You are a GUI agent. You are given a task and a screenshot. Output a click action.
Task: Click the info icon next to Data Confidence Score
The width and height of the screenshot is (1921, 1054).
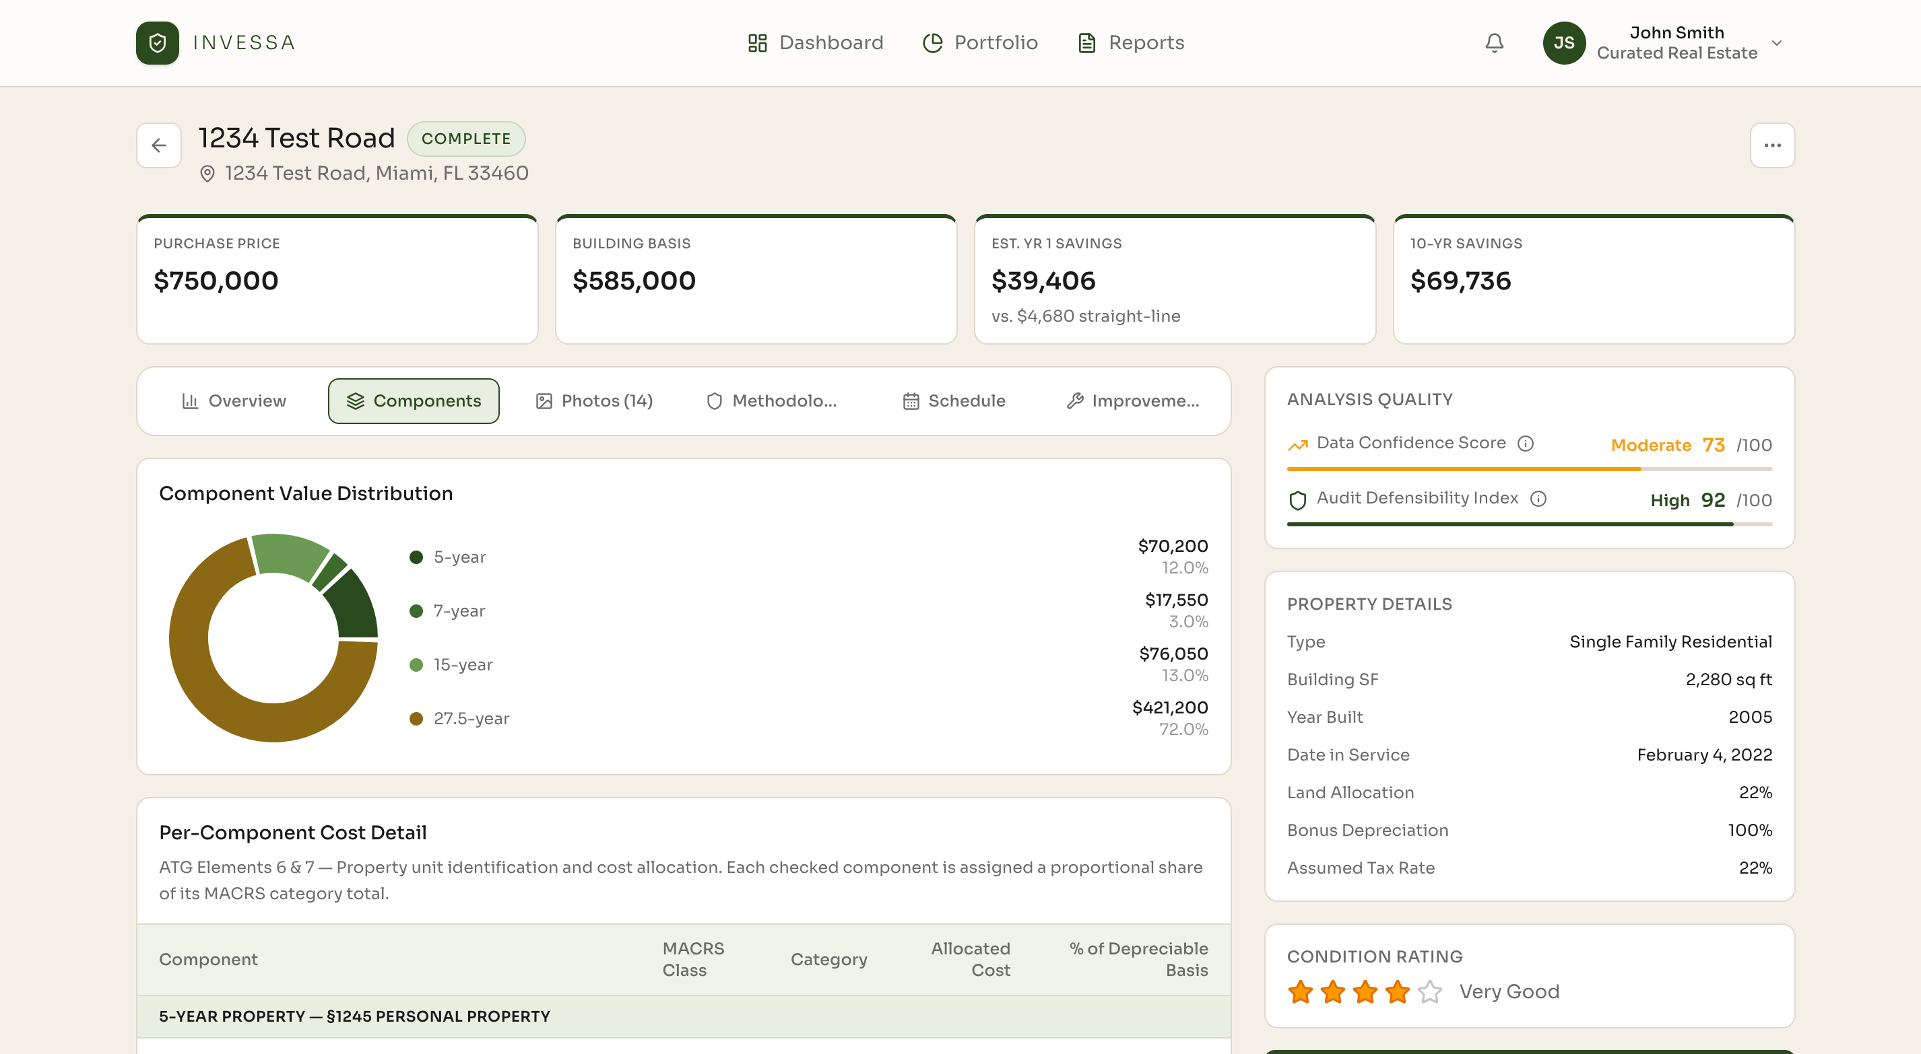pyautogui.click(x=1526, y=444)
